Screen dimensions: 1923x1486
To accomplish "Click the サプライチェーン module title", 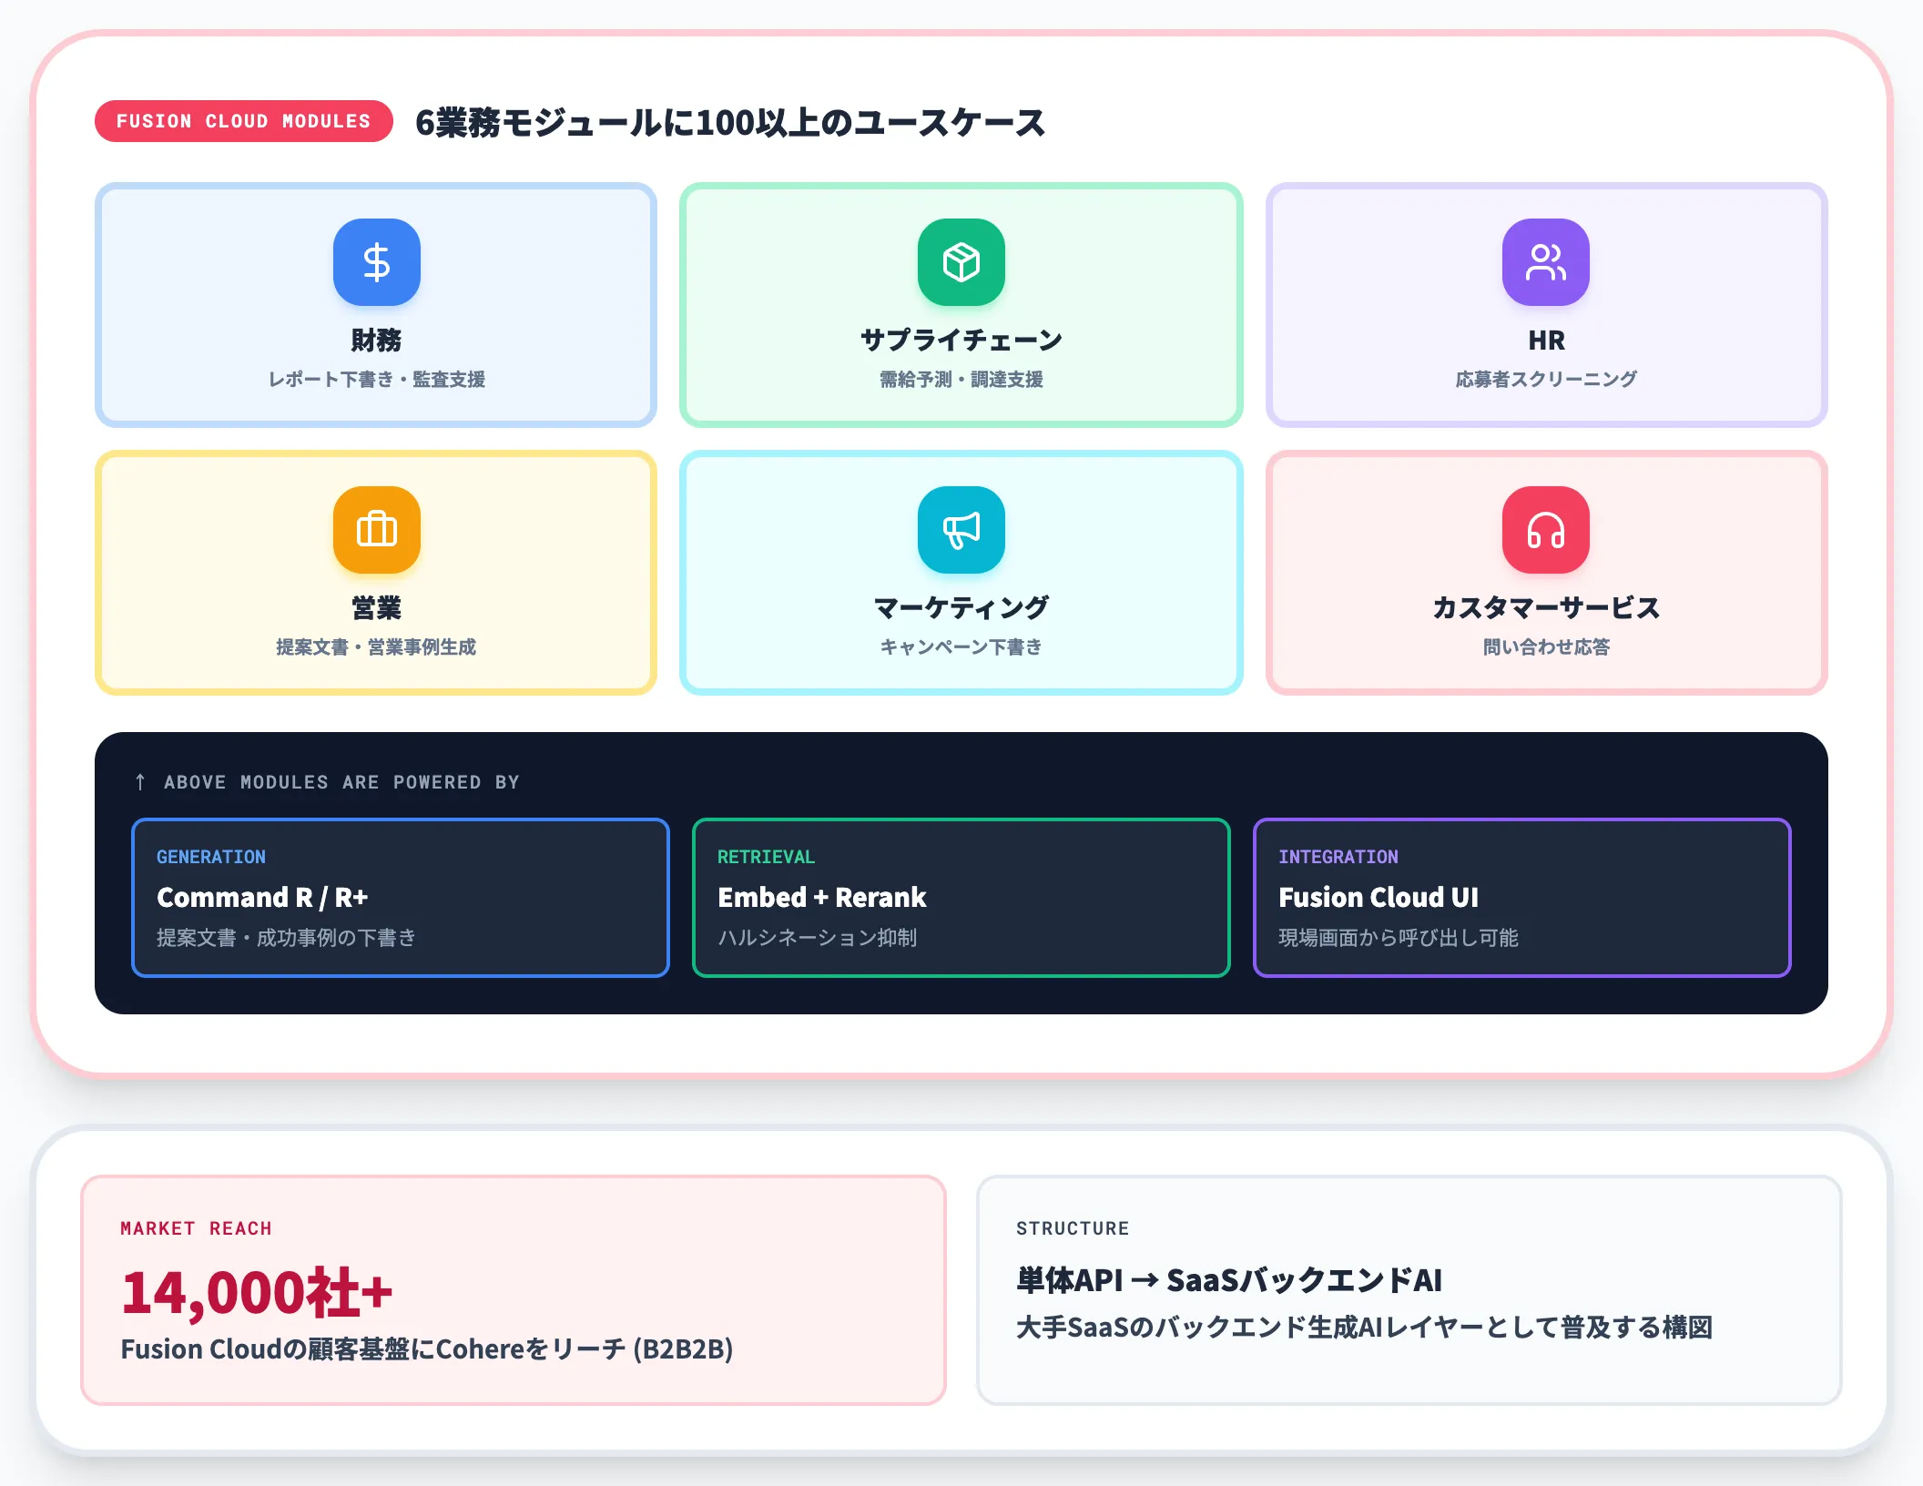I will 961,341.
